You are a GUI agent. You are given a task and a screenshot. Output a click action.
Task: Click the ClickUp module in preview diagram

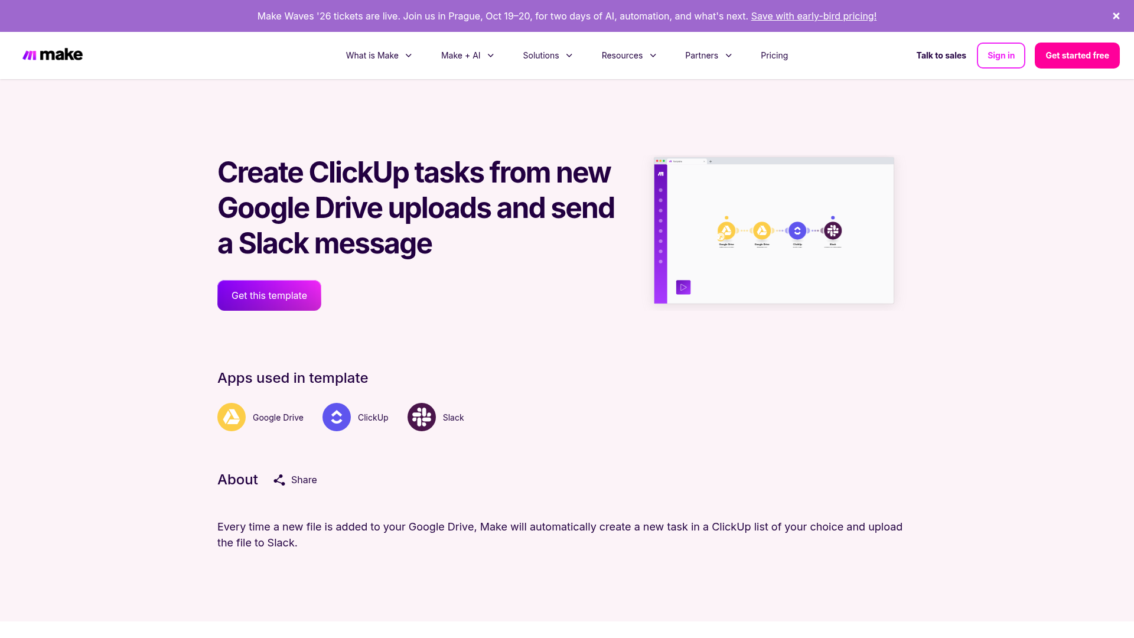click(797, 231)
